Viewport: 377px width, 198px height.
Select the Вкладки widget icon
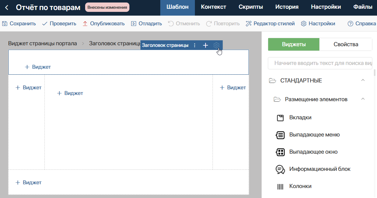(280, 118)
